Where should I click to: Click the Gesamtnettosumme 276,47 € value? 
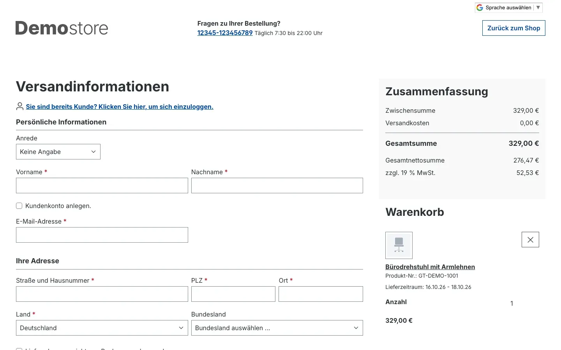click(526, 160)
